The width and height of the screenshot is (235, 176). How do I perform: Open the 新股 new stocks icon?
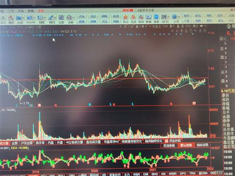click(x=156, y=17)
